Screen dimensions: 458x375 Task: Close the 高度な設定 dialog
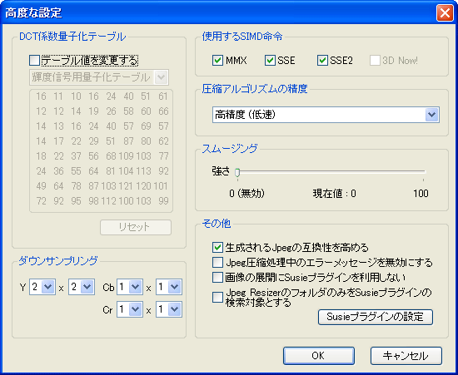click(445, 13)
